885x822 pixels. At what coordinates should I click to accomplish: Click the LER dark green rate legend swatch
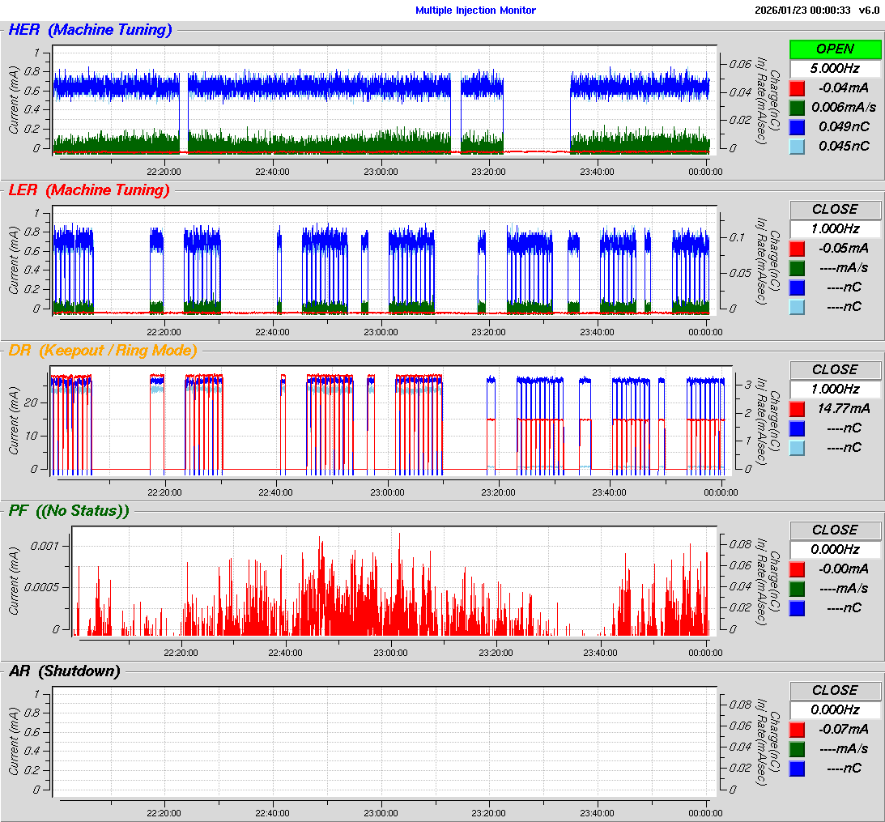coord(798,267)
